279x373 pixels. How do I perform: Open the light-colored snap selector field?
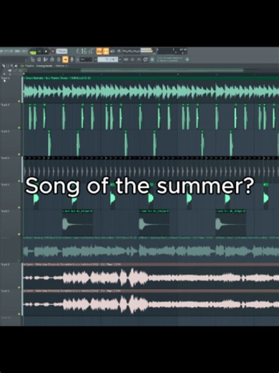tap(108, 60)
